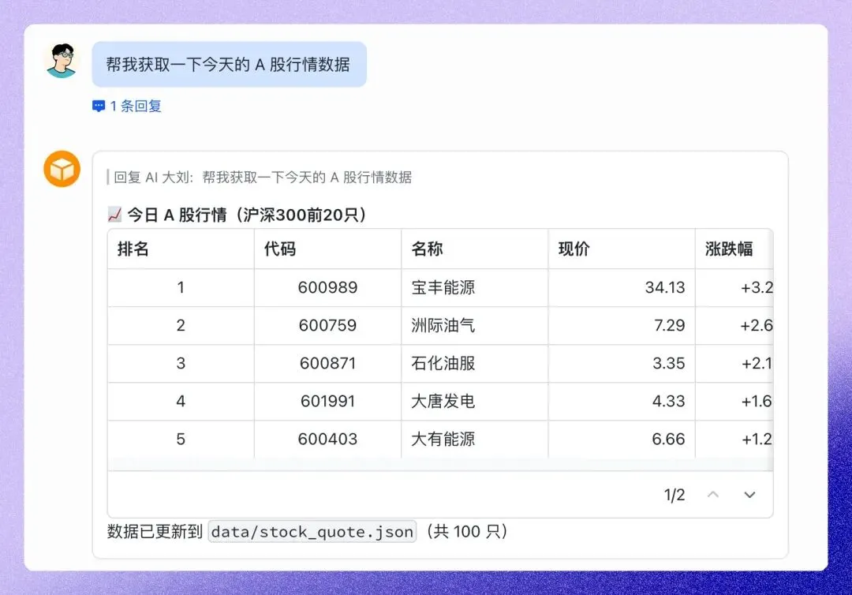Image resolution: width=852 pixels, height=595 pixels.
Task: Click the change value +2.1 for 石化油服
Action: 757,363
